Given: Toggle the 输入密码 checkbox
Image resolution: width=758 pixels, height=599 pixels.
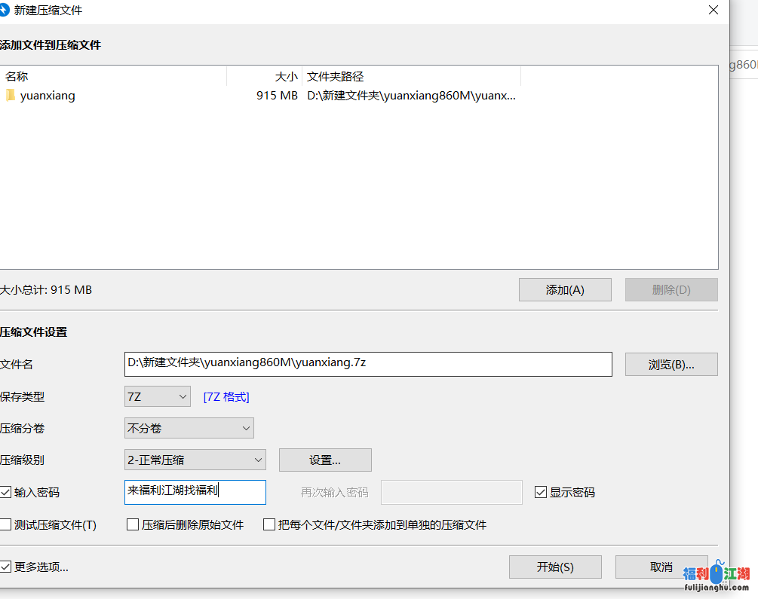Looking at the screenshot, I should [6, 493].
